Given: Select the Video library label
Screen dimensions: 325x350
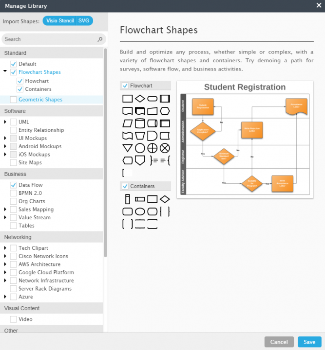Looking at the screenshot, I should 25,319.
